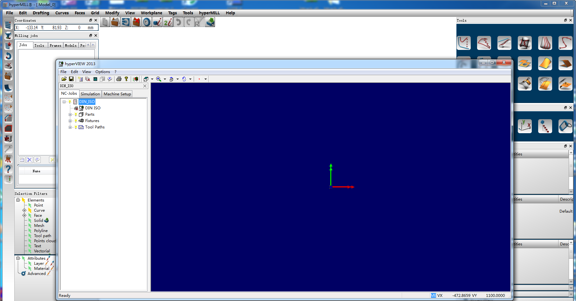Click the delete list icon with red X

pyautogui.click(x=87, y=79)
